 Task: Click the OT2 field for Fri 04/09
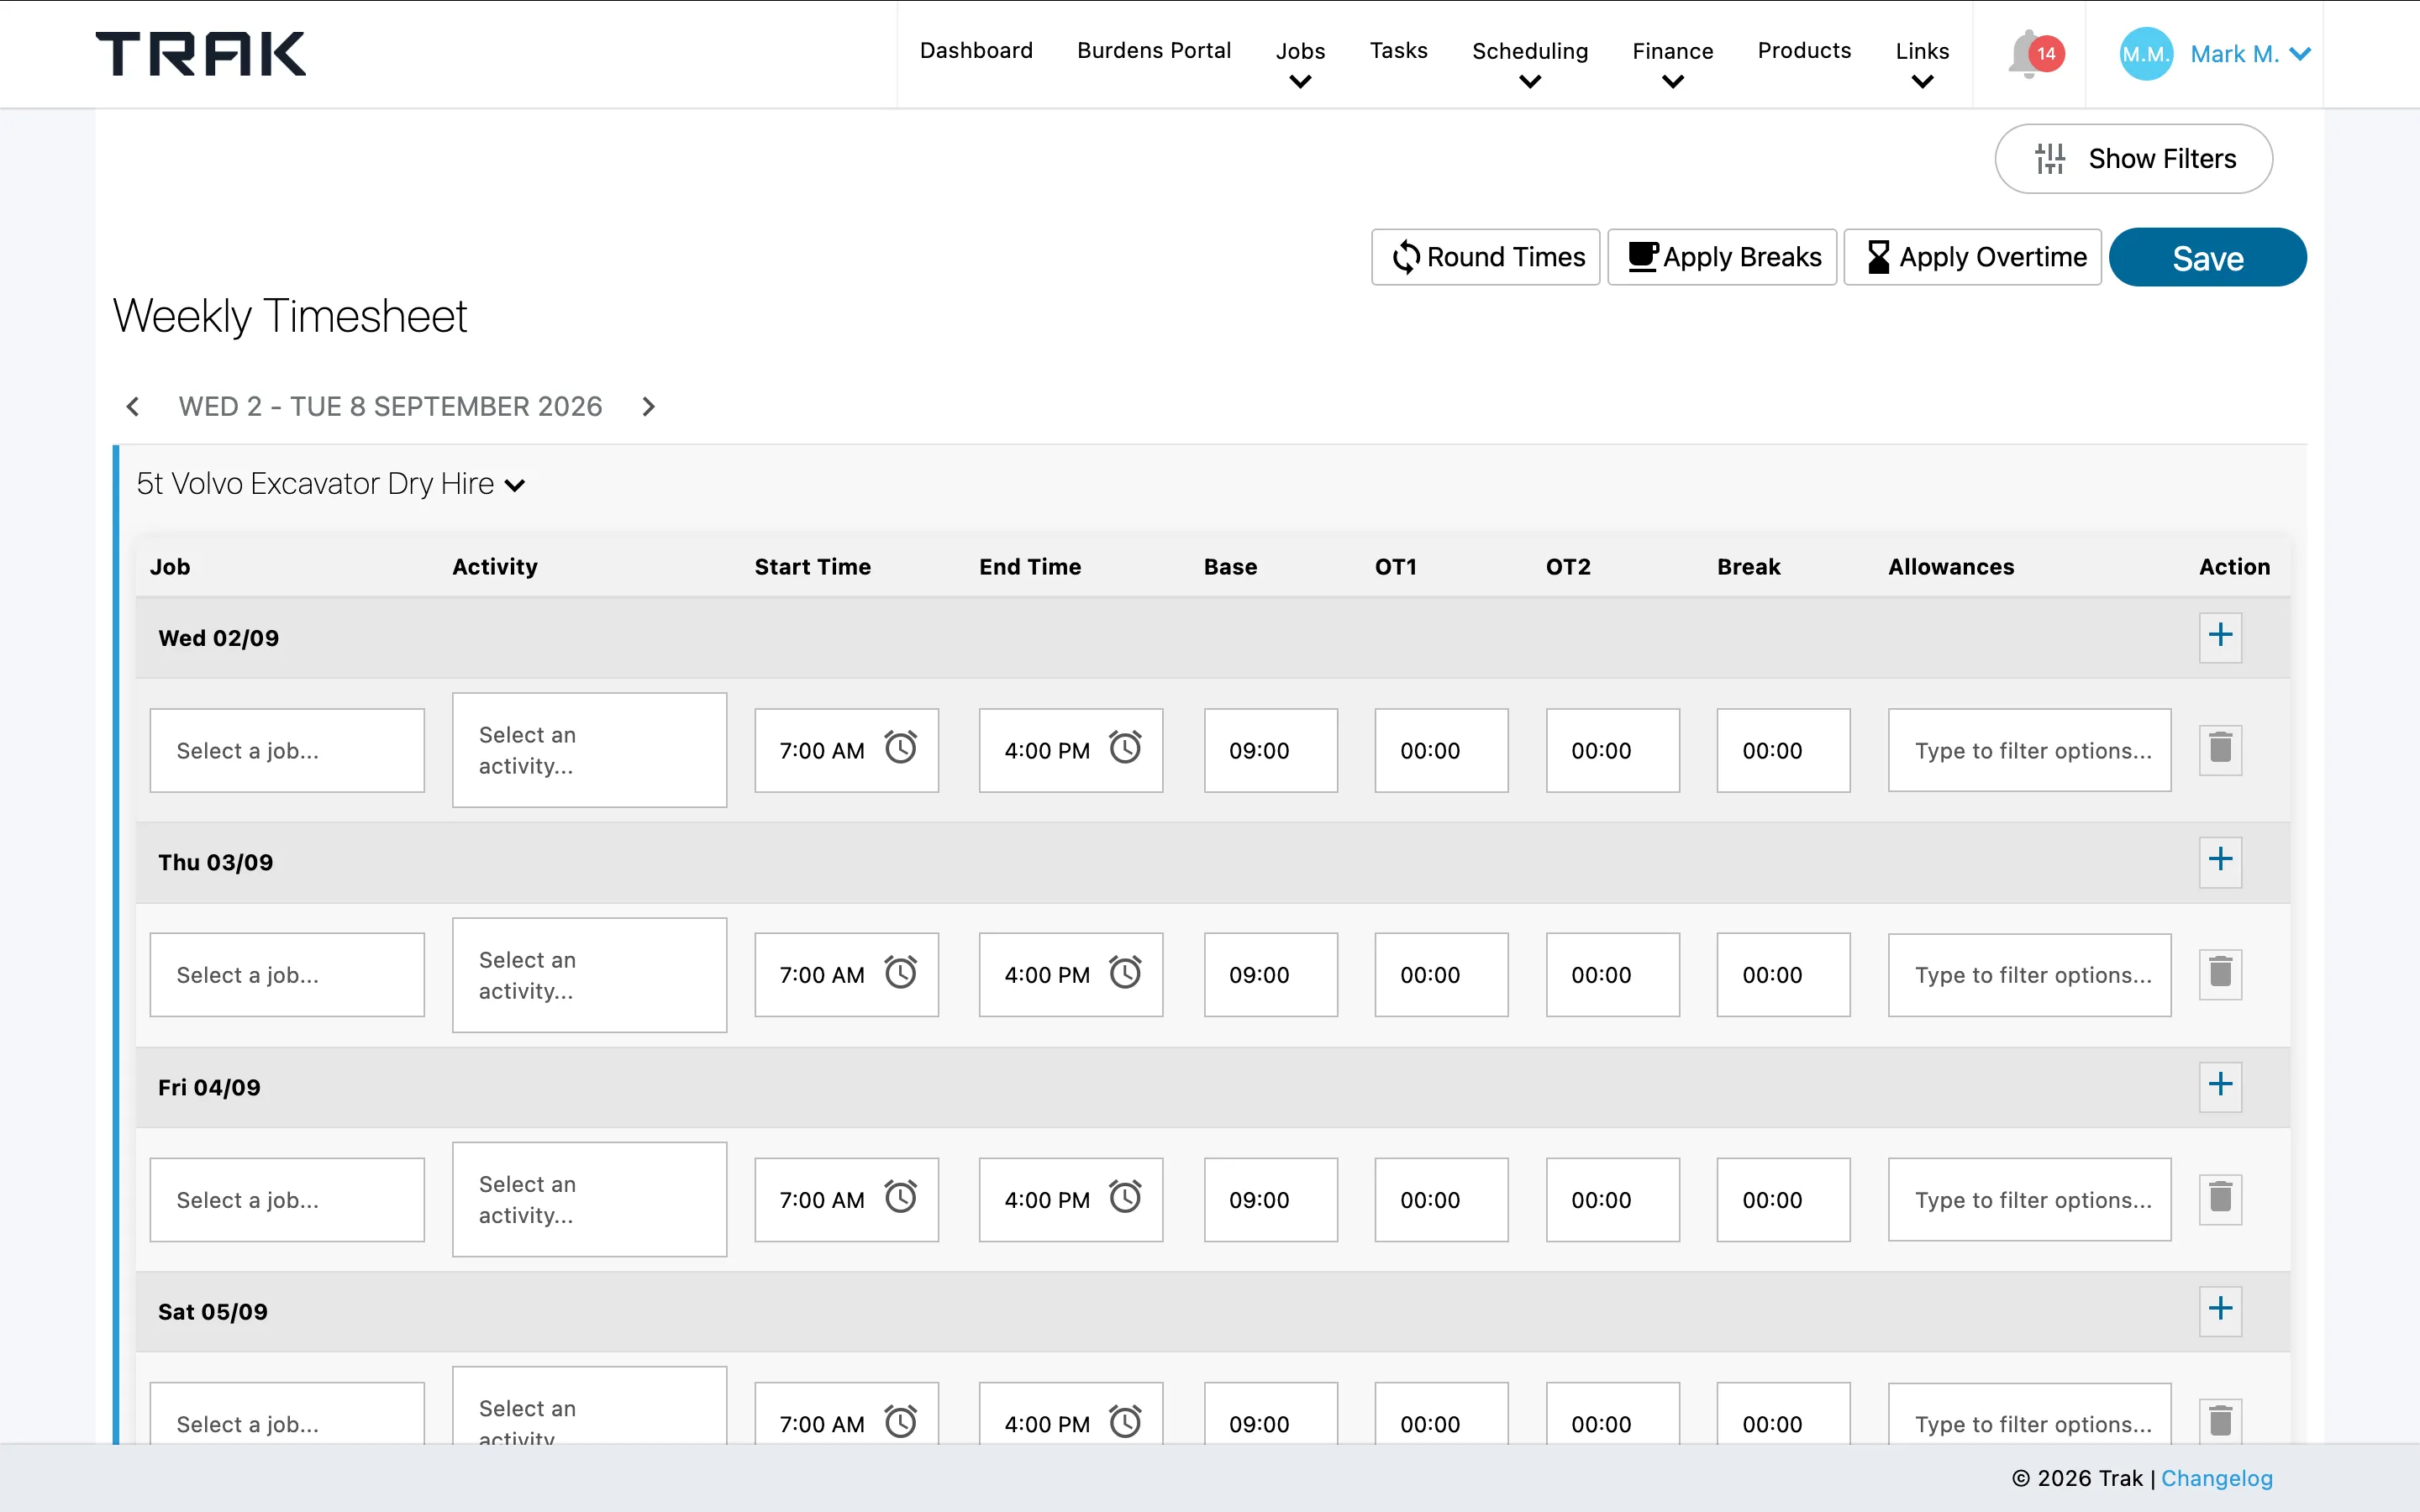click(x=1612, y=1199)
